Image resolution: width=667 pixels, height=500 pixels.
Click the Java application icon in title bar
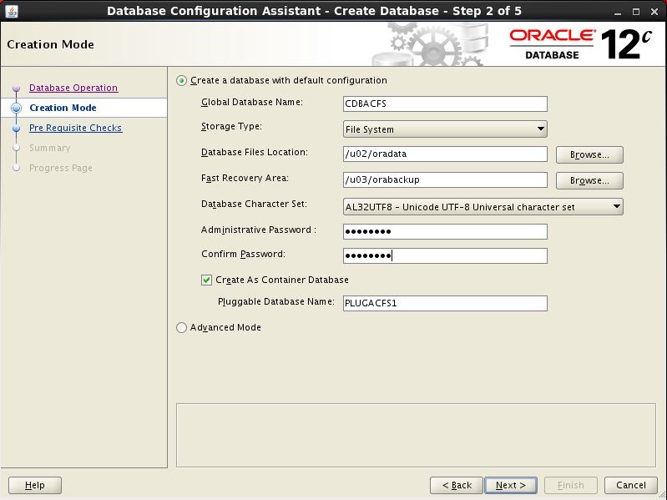point(12,11)
